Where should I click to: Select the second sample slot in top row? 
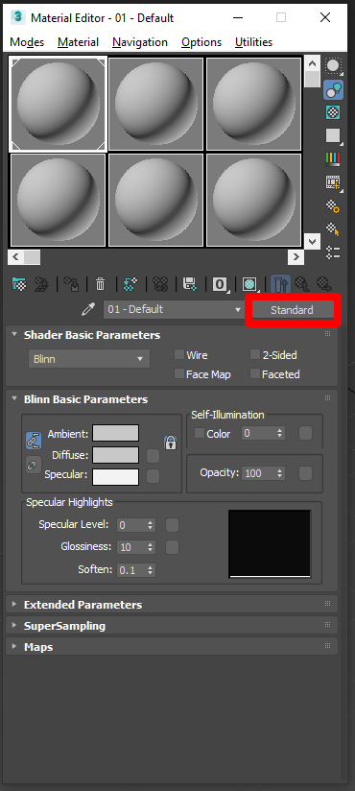pyautogui.click(x=155, y=104)
